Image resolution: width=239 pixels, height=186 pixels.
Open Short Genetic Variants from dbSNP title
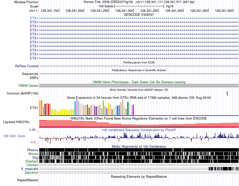139,90
